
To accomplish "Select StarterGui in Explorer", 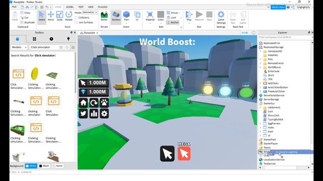I will pos(269,104).
